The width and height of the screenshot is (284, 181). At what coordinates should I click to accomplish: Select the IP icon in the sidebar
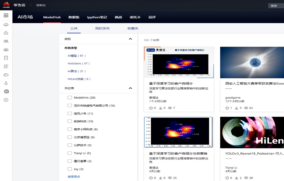[x=6, y=100]
